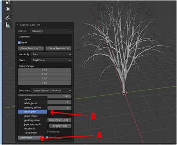Choose the japanese_maple preset
Viewport: 177px width, 145px height.
[33, 124]
